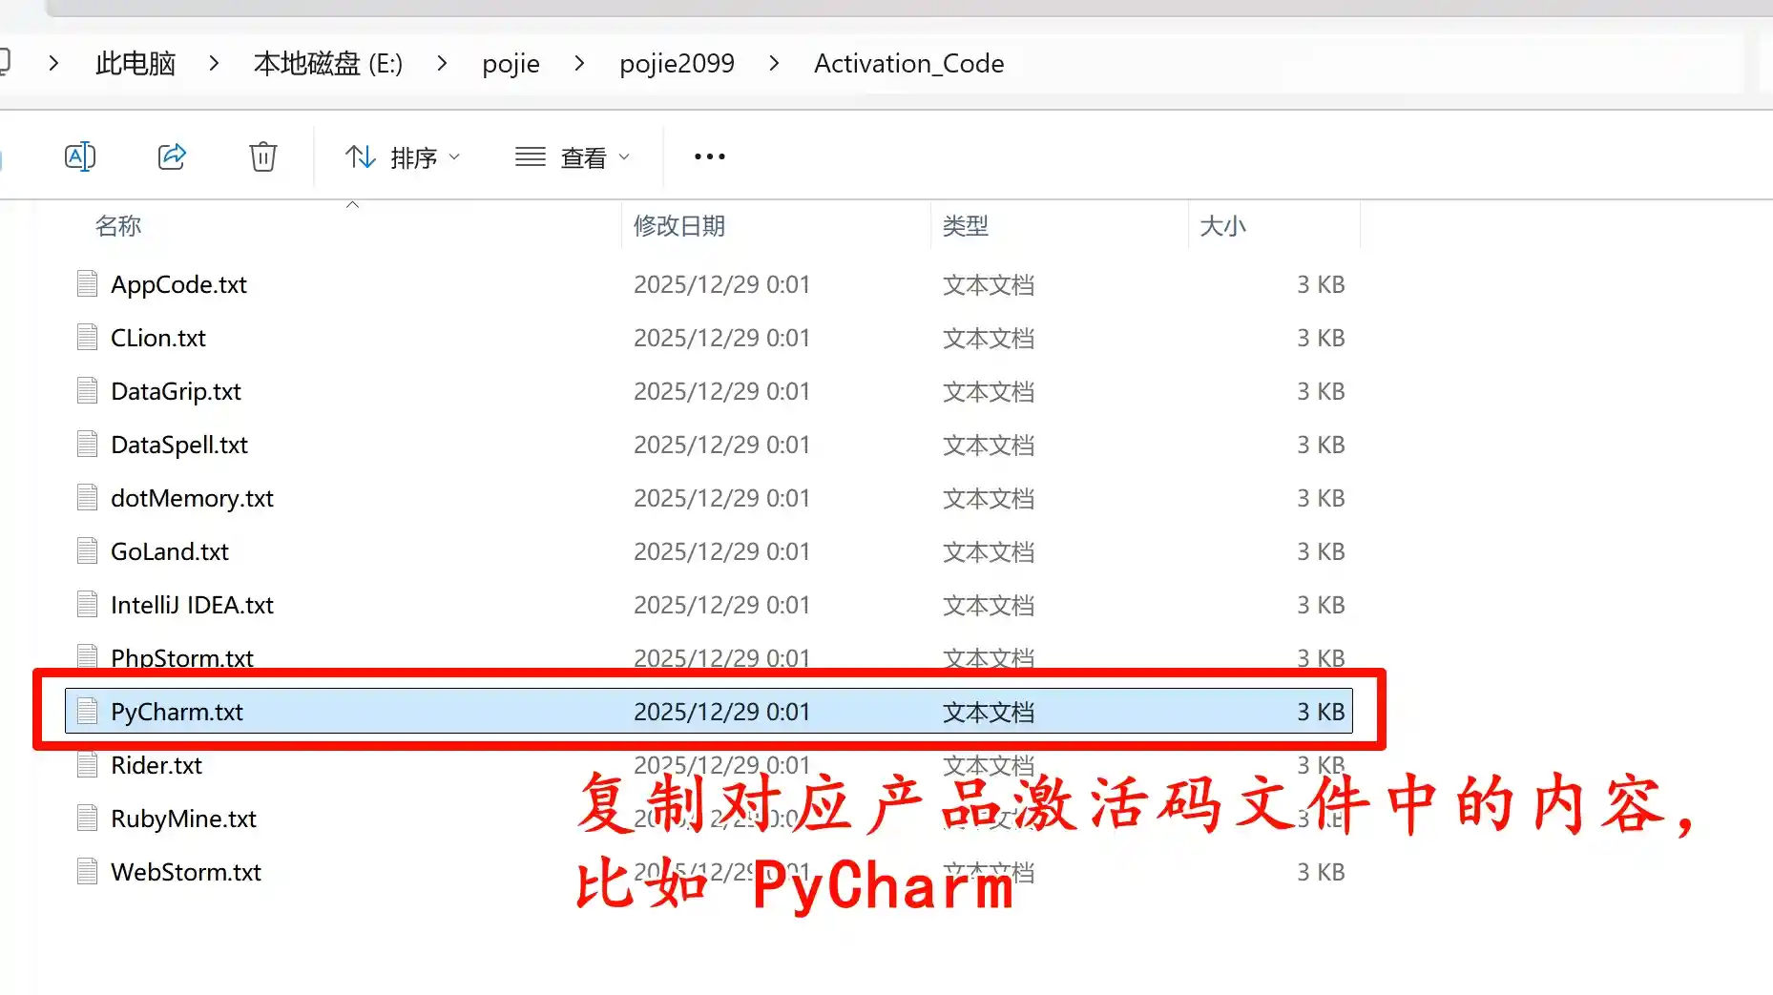This screenshot has width=1773, height=995.
Task: Navigate to 本地磁盘 (E:) breadcrumb
Action: [327, 64]
